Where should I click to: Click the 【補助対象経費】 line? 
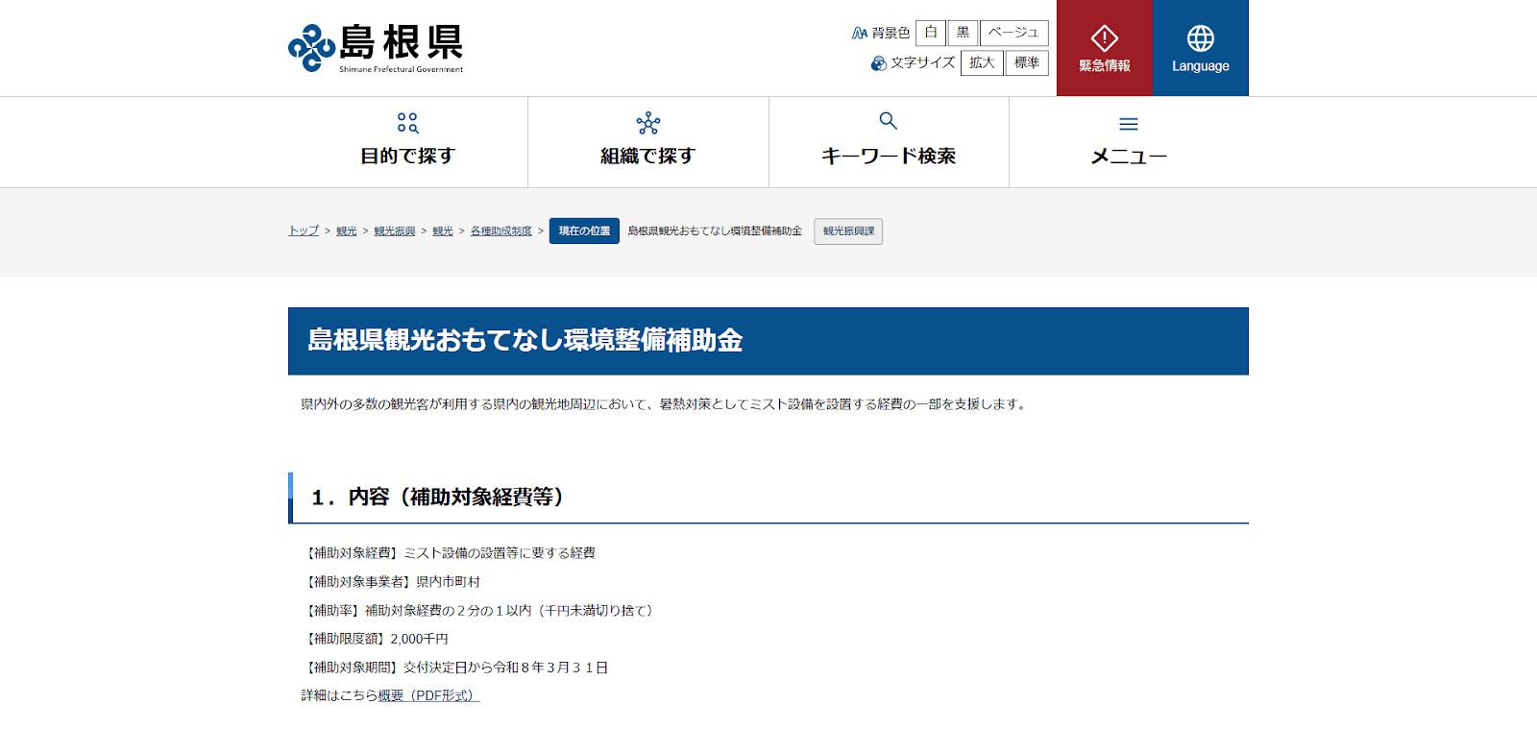click(449, 552)
